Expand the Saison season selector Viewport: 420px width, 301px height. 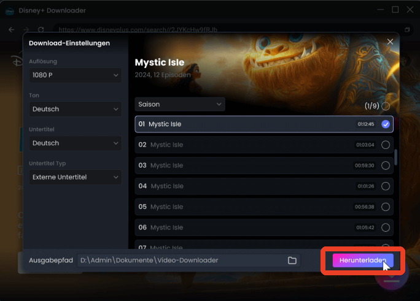point(180,104)
